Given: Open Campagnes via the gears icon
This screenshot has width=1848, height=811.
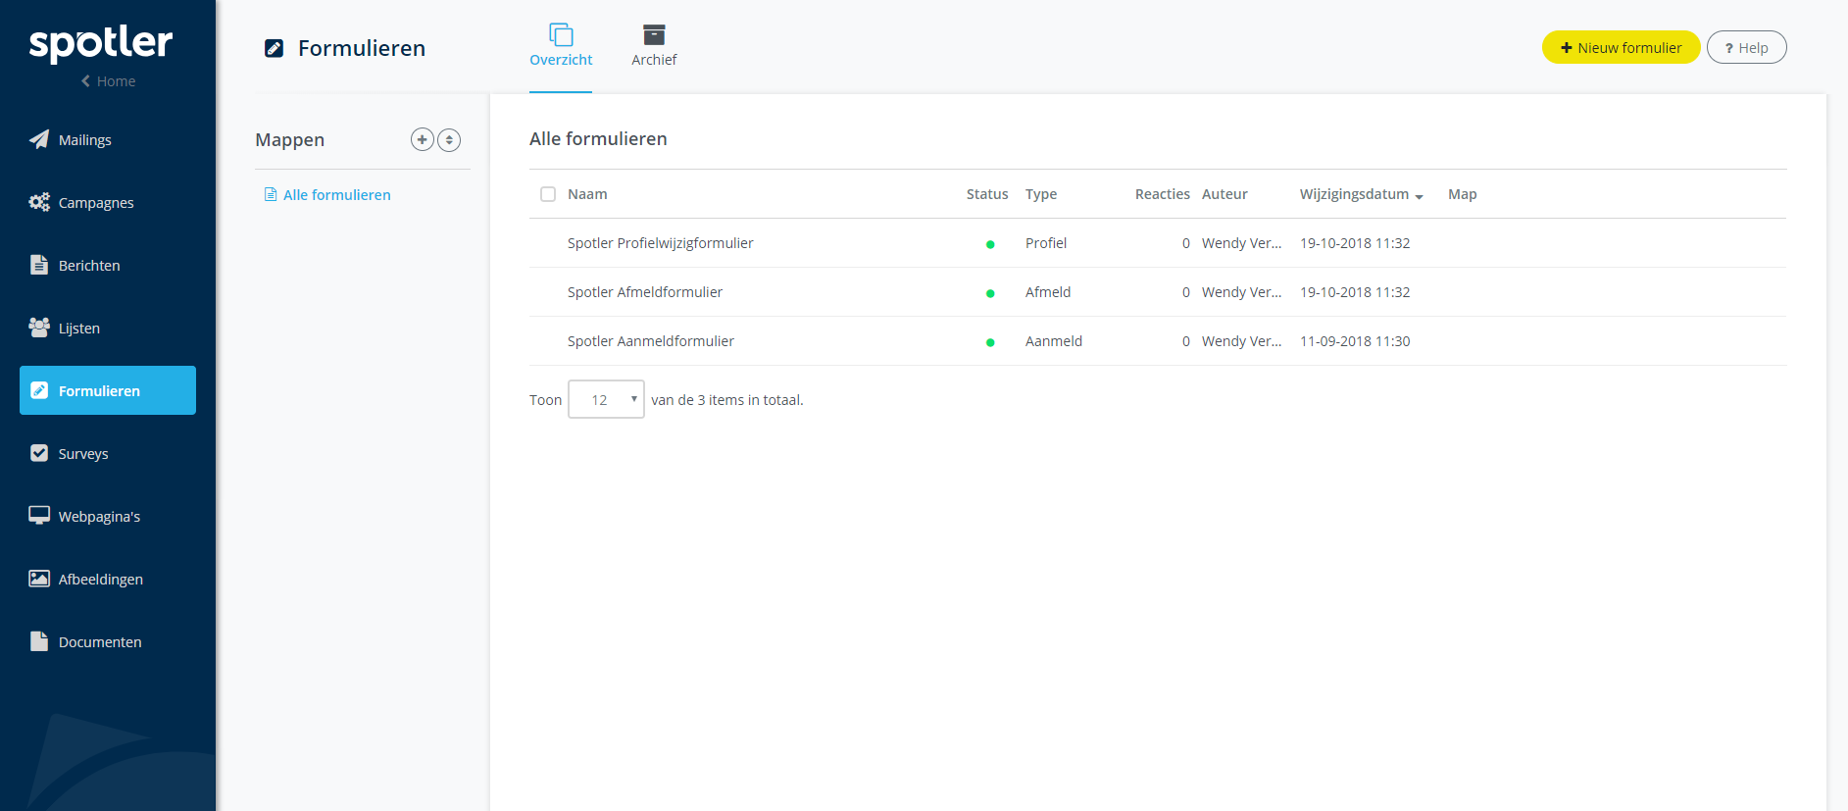Looking at the screenshot, I should [38, 202].
